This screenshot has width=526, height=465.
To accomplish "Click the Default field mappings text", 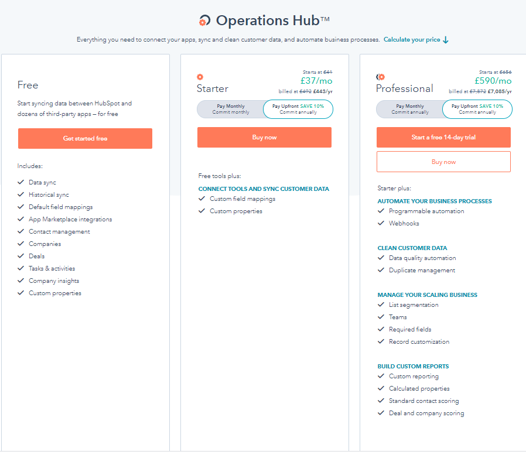I will point(61,207).
